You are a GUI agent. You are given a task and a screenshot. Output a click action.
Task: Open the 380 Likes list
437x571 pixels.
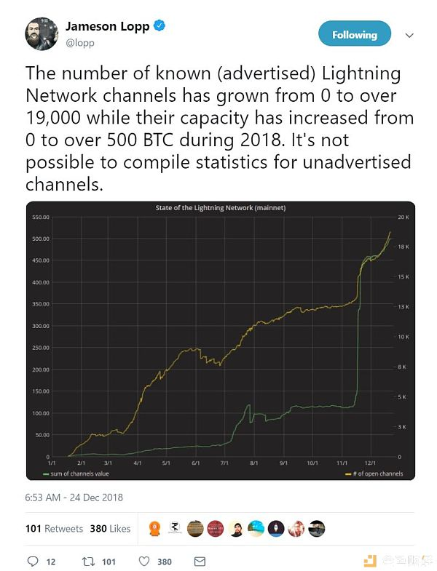click(110, 528)
